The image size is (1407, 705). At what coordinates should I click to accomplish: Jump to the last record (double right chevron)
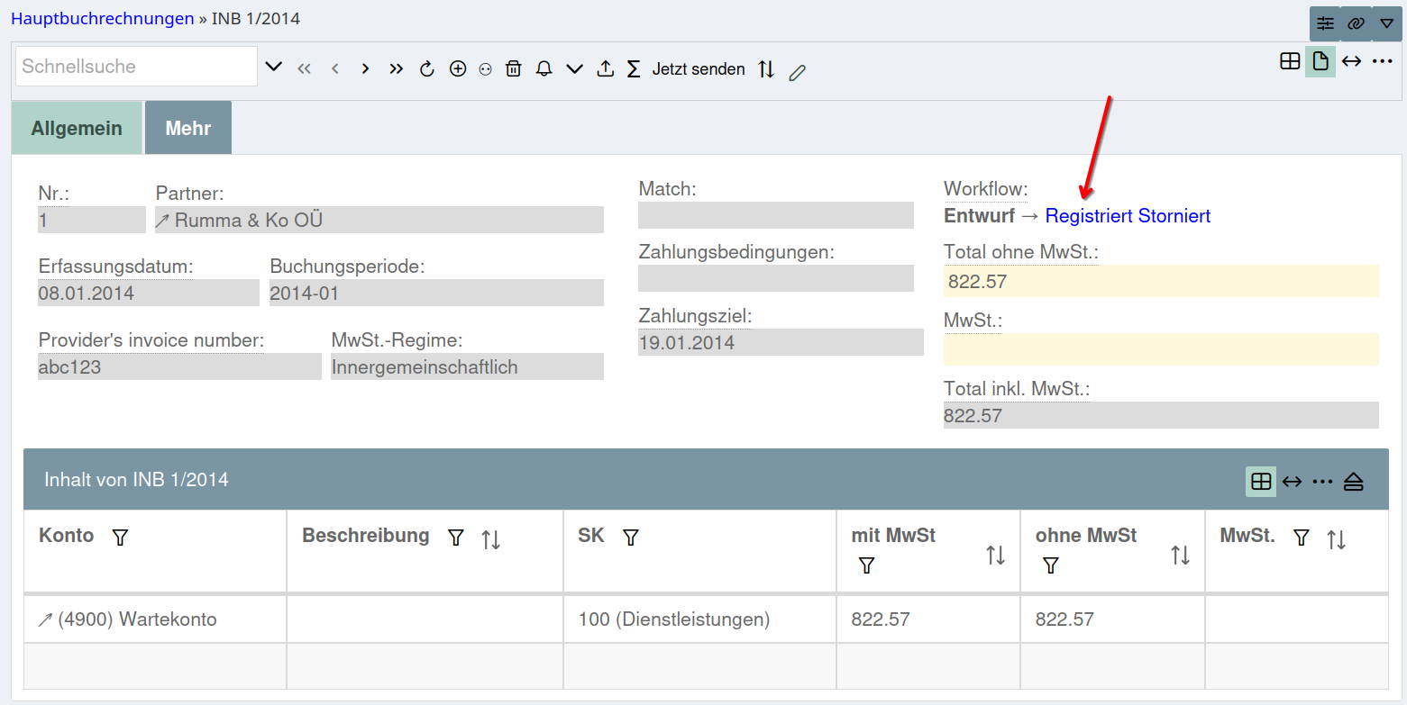(396, 68)
